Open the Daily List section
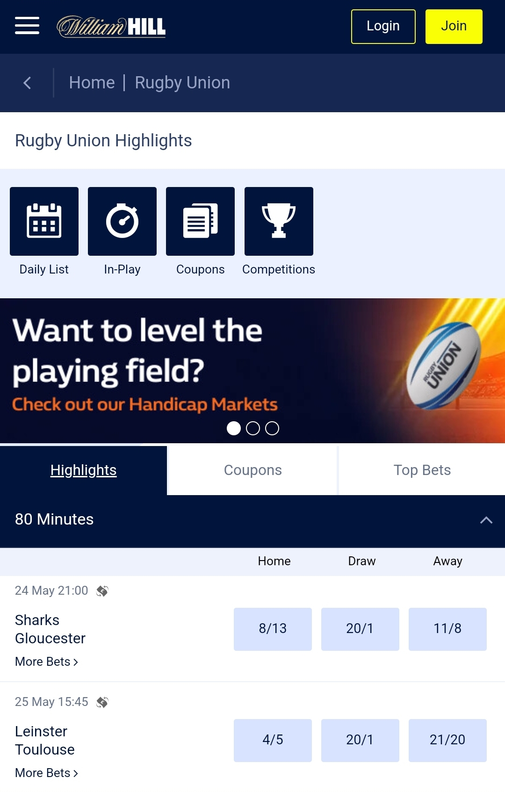 (43, 221)
